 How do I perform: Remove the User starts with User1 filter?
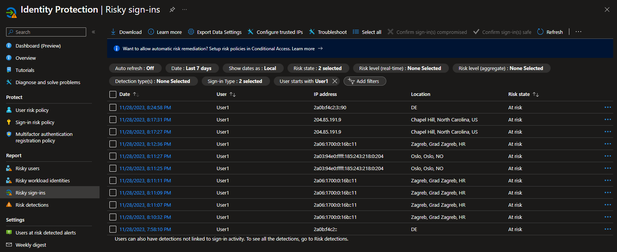pyautogui.click(x=335, y=81)
